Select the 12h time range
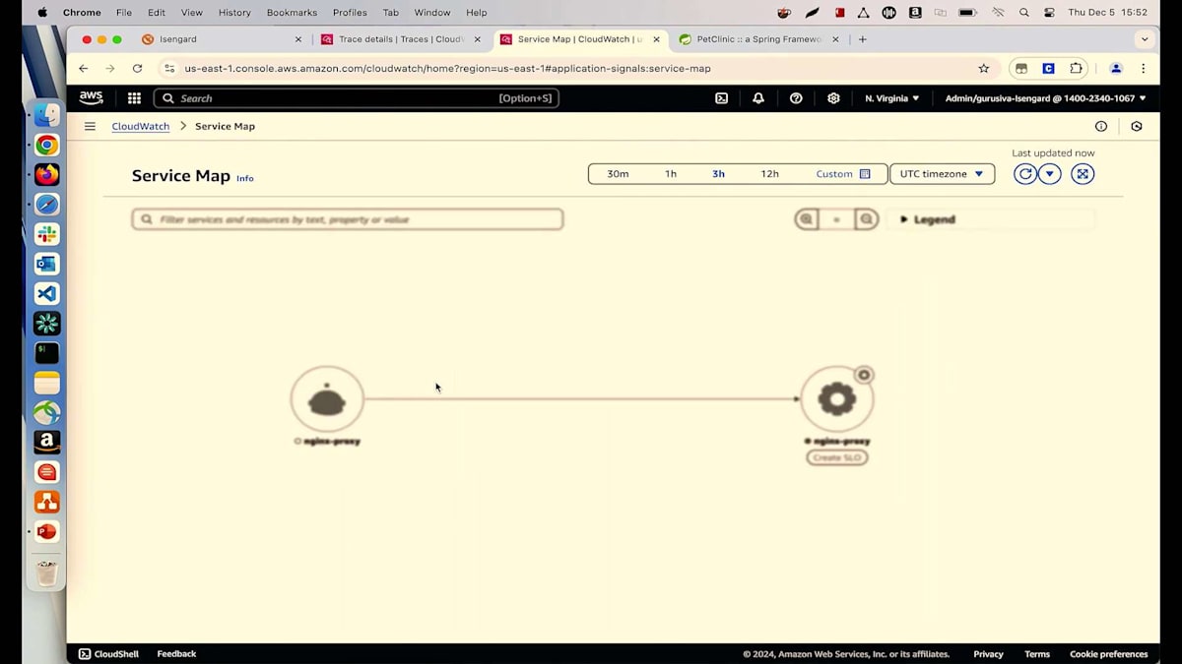Screen dimensions: 1182x664 click(x=769, y=174)
